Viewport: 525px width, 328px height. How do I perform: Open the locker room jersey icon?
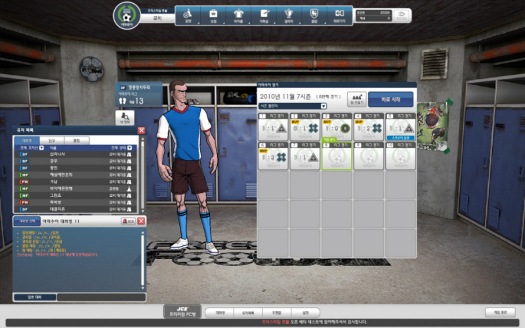[x=239, y=15]
